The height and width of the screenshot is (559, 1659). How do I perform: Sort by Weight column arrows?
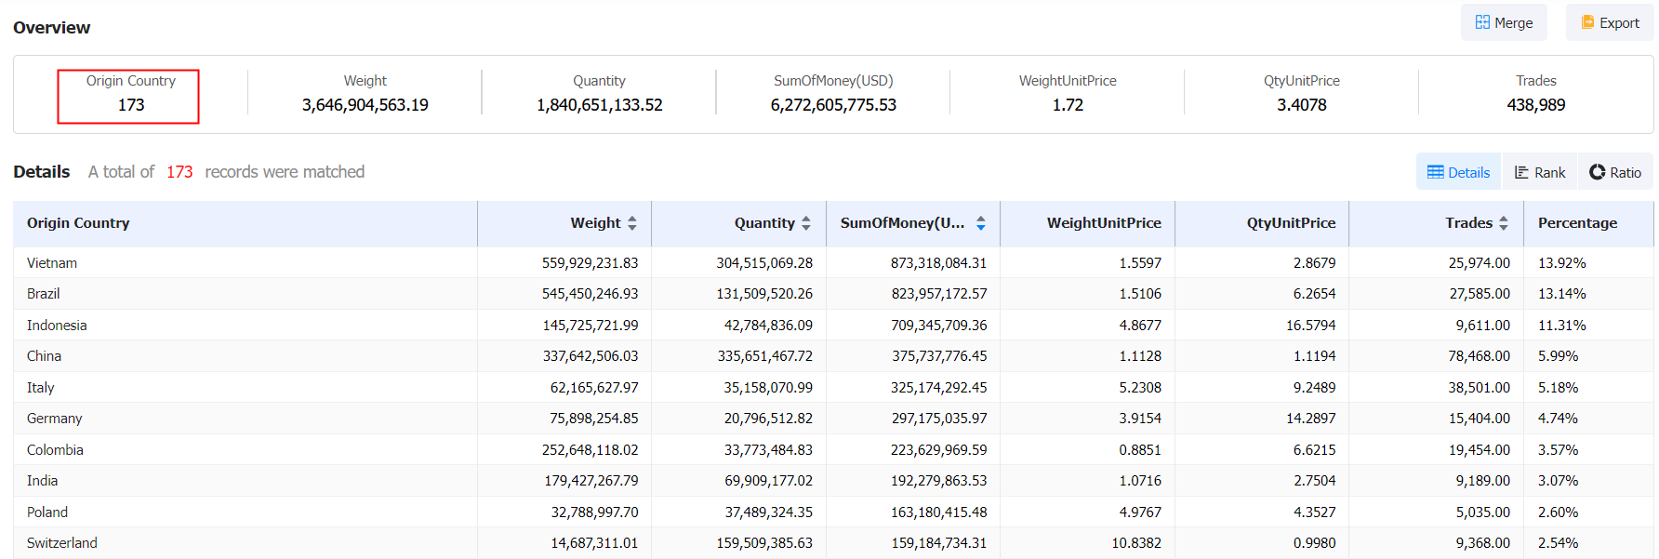632,223
